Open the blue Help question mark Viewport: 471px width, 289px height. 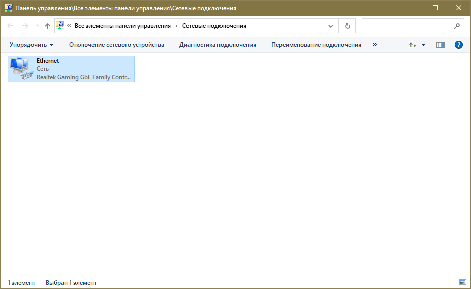[458, 45]
